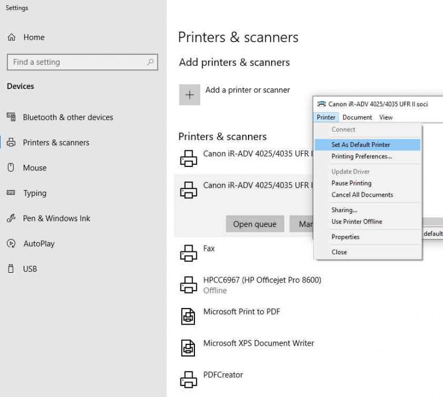Open the View menu
Screen dimensions: 443x397
[x=386, y=117]
